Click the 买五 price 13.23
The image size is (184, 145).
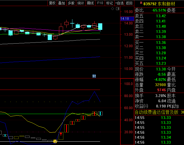coord(161,64)
